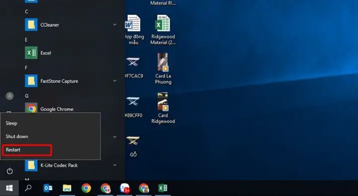This screenshot has width=358, height=196.
Task: Click the Power button in Start menu
Action: [x=9, y=171]
